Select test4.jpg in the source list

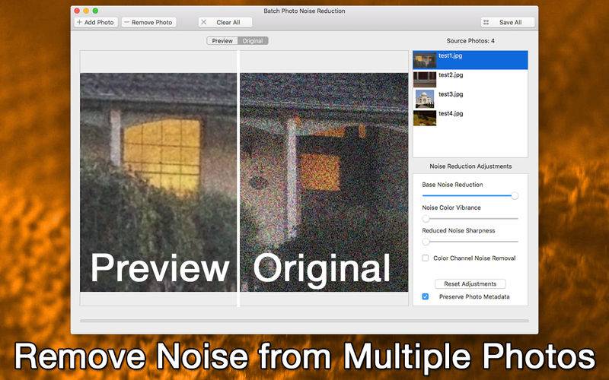tap(470, 118)
